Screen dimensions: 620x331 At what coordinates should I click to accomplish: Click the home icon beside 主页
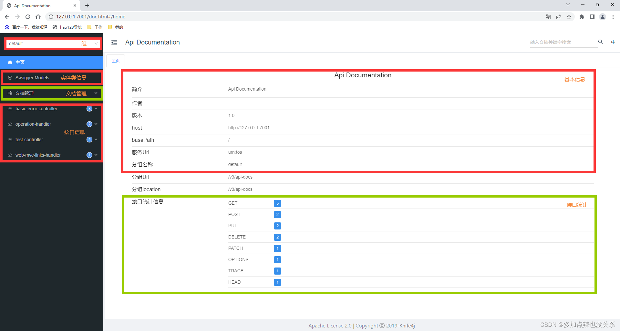[x=10, y=62]
